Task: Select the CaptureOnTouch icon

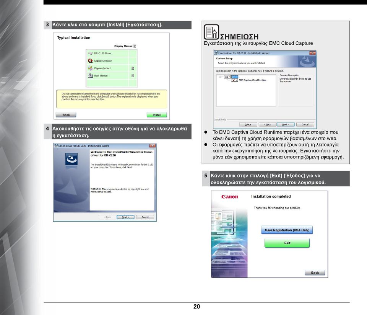Action: [90, 61]
